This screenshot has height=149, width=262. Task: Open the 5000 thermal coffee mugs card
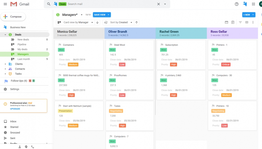pos(79,85)
